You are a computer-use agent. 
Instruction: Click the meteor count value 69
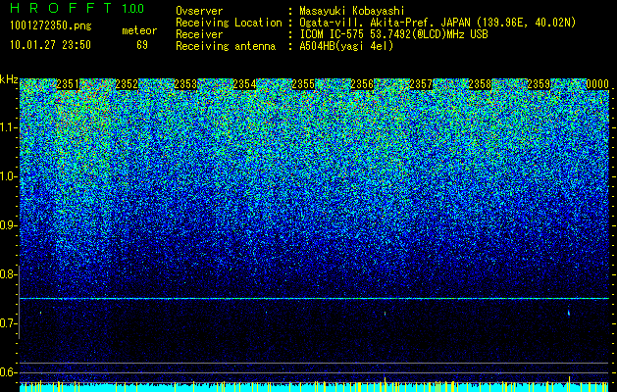142,45
